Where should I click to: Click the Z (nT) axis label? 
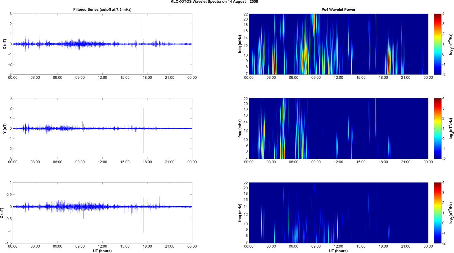click(2, 213)
